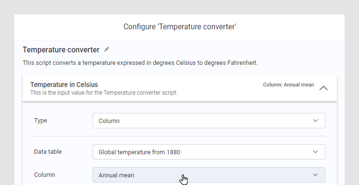Click the arrow icon in Column field
The image size is (359, 185).
(x=315, y=175)
